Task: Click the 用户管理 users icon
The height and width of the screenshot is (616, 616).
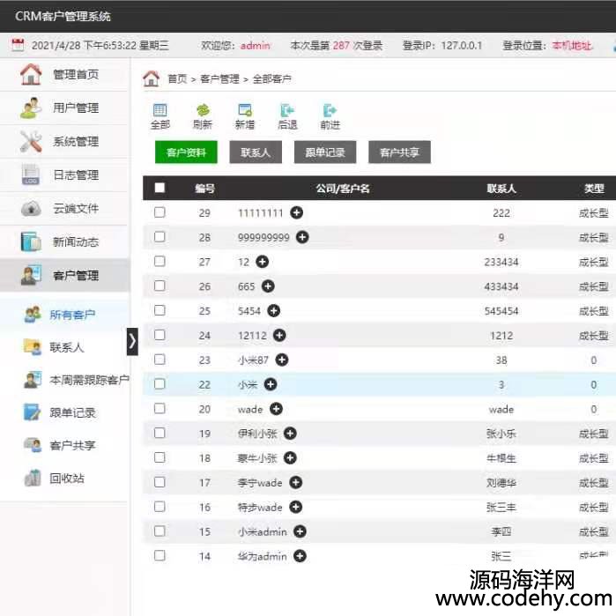Action: click(x=31, y=108)
